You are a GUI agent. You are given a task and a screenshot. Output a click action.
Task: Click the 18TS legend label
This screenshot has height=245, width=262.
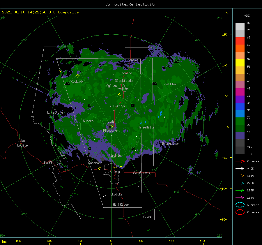pyautogui.click(x=250, y=198)
